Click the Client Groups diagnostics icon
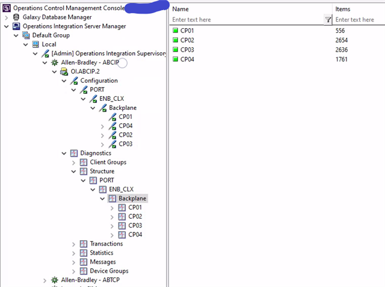 pos(84,162)
